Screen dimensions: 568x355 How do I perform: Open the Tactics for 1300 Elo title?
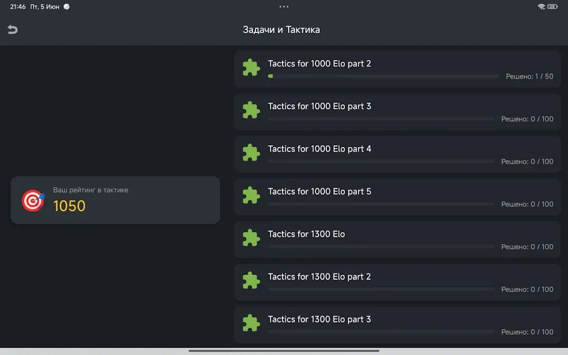pos(306,234)
